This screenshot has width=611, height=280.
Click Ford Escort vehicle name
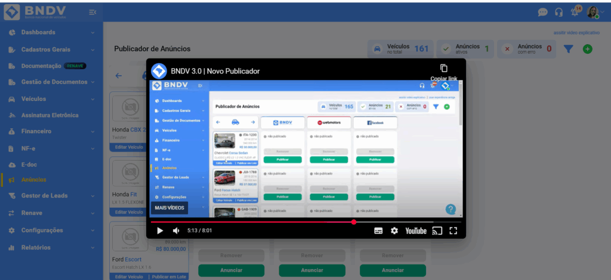(x=126, y=259)
